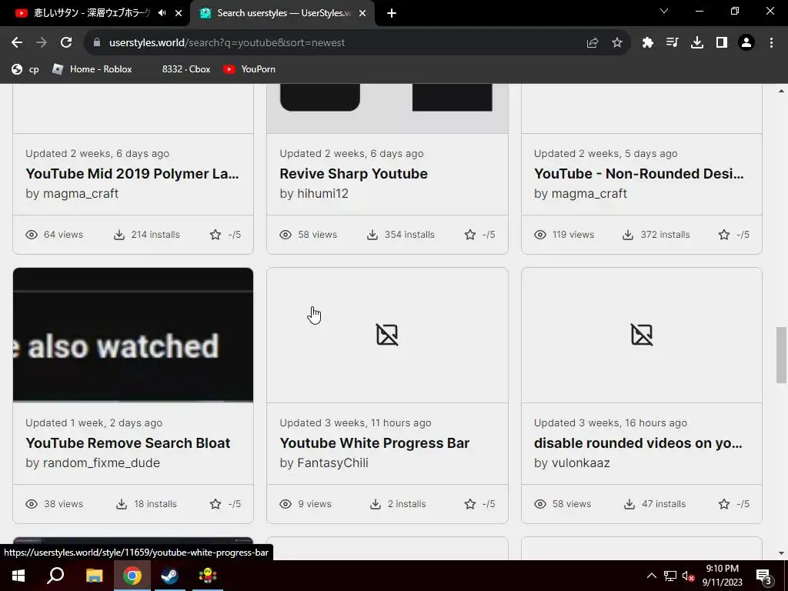This screenshot has height=591, width=788.
Task: Click the page vertical scrollbar thumb
Action: pos(781,355)
